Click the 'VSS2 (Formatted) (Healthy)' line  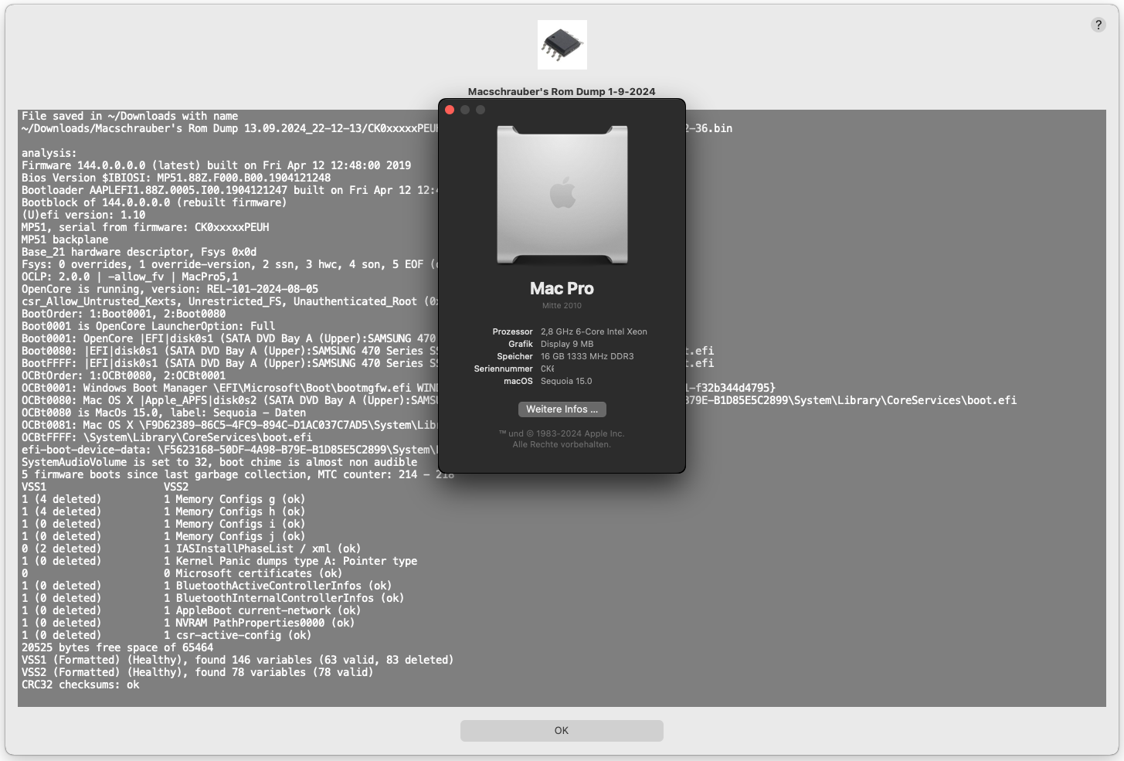197,672
